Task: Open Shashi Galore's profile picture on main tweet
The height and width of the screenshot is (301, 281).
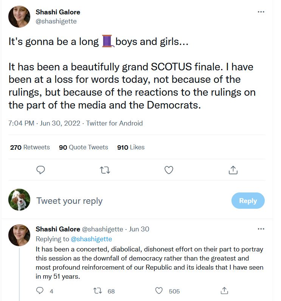Action: point(19,17)
